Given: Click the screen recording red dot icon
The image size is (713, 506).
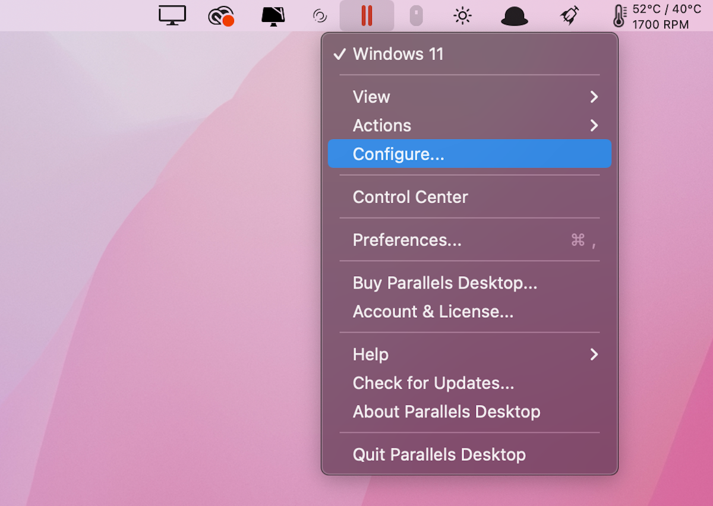Looking at the screenshot, I should [220, 14].
